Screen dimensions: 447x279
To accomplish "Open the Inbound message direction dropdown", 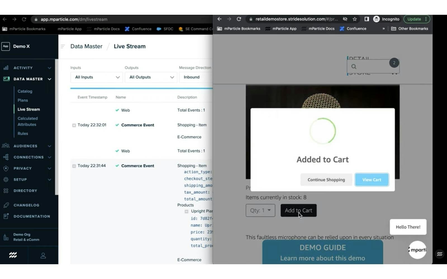I will click(196, 77).
